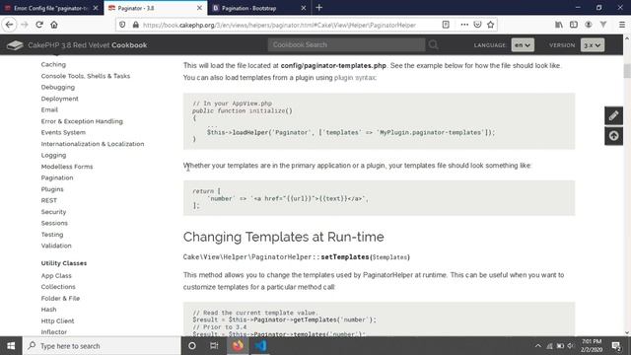The width and height of the screenshot is (631, 355).
Task: Open tracking protection shield info
Action: [x=122, y=25]
